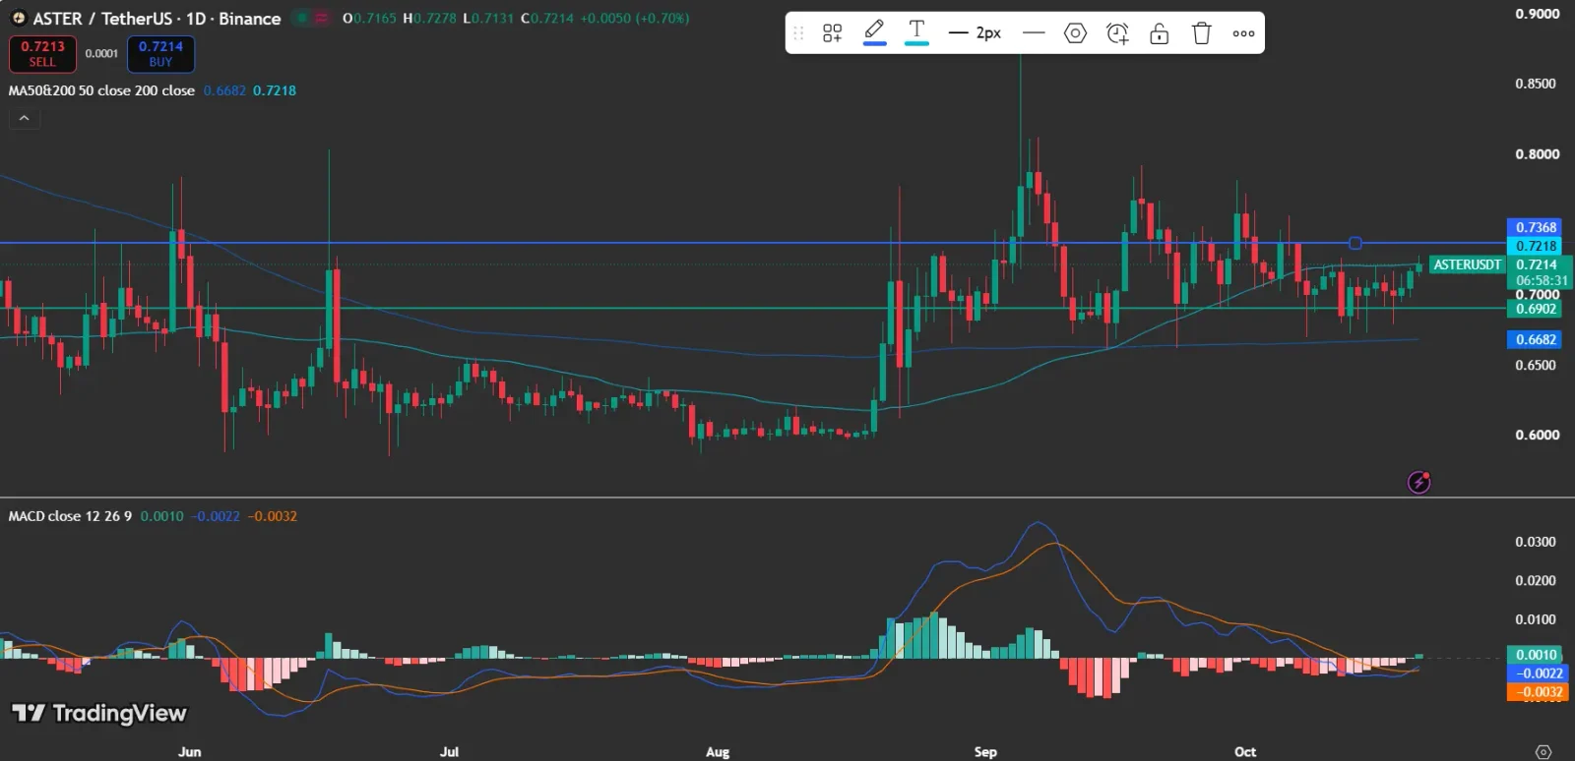The height and width of the screenshot is (761, 1575).
Task: Click the ASTERUSDT symbol price tag
Action: coord(1467,264)
